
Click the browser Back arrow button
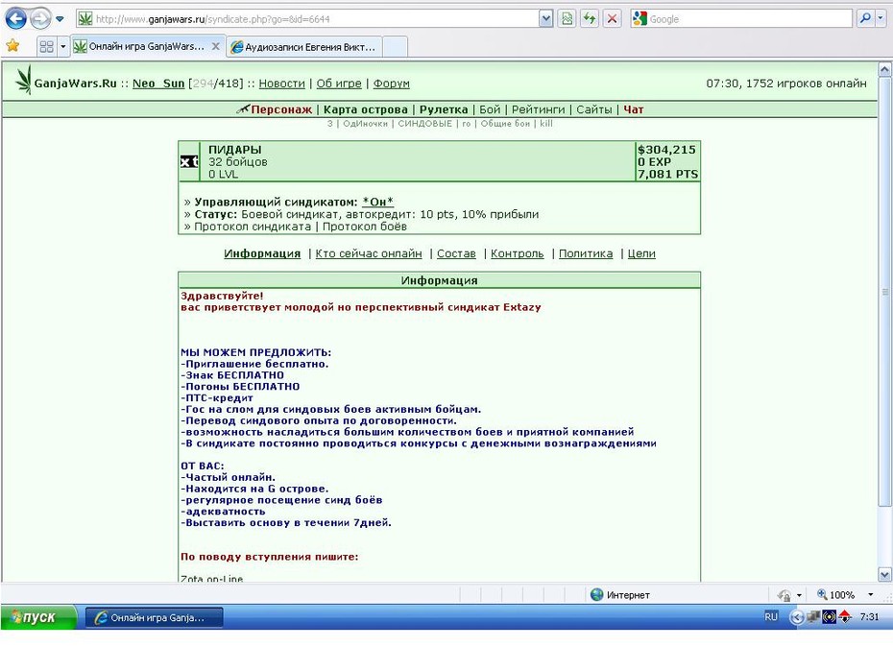click(16, 19)
